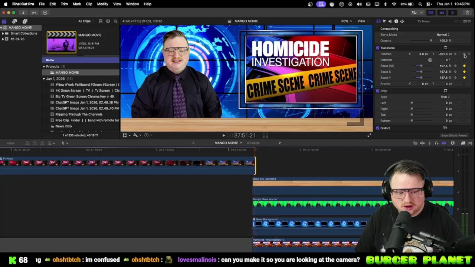The width and height of the screenshot is (475, 267).
Task: Click the Import Media arrow icon
Action: tap(23, 13)
